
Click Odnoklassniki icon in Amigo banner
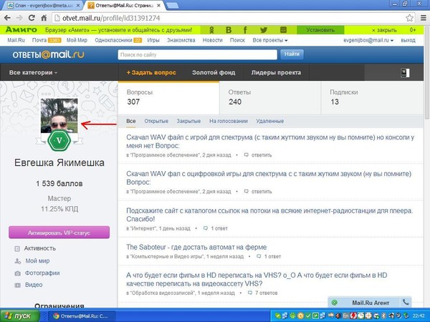pyautogui.click(x=211, y=30)
